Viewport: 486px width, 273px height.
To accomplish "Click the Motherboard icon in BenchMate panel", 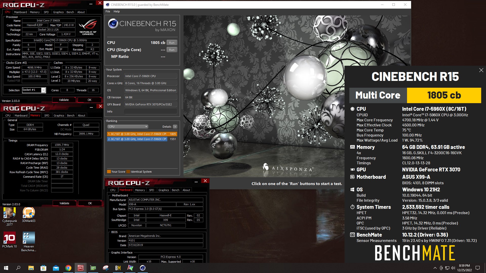I will point(352,177).
